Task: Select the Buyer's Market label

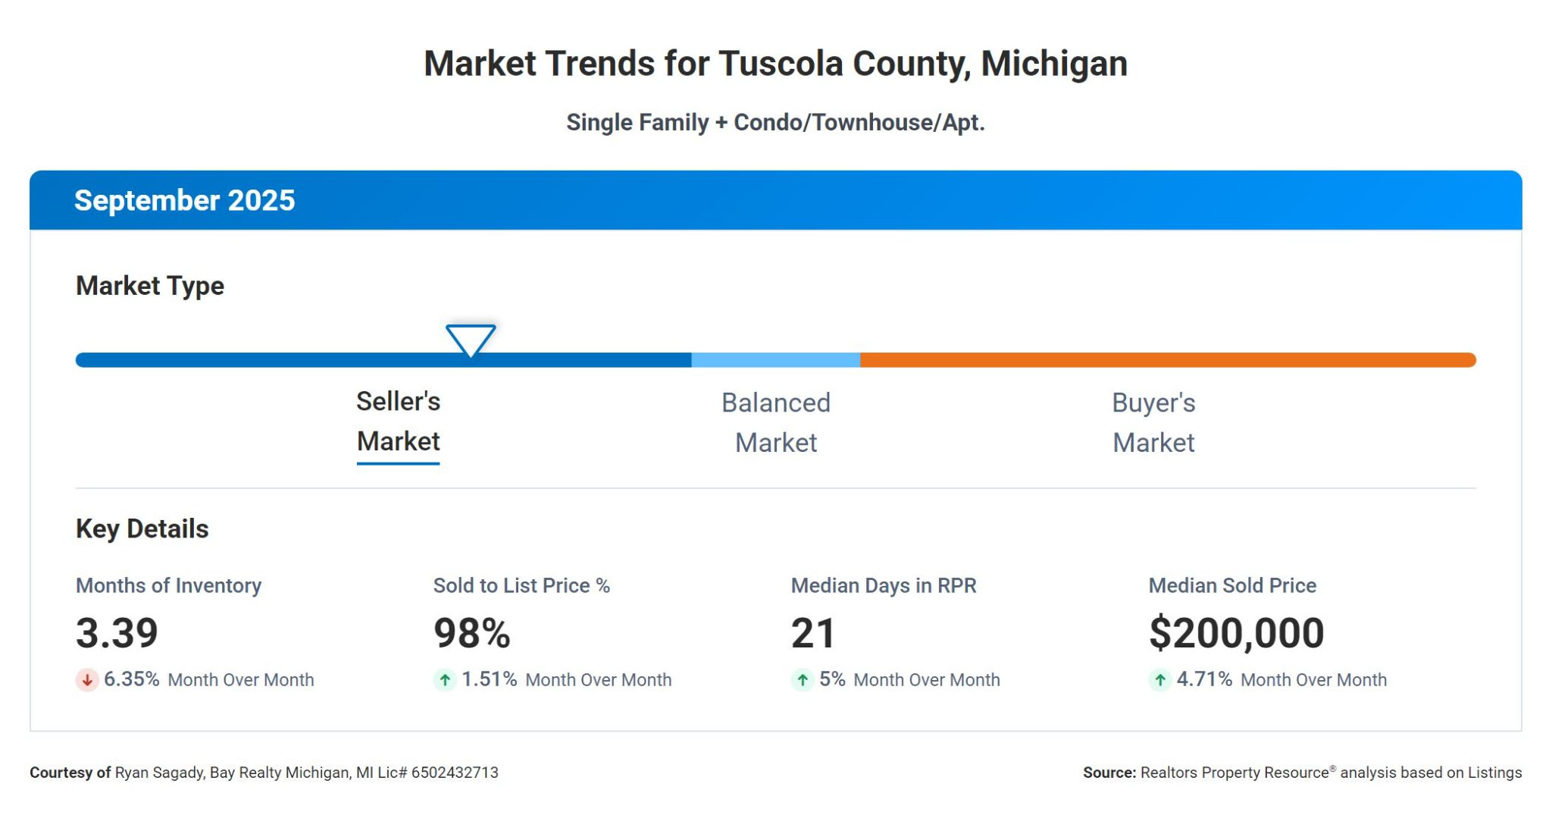Action: [1153, 422]
